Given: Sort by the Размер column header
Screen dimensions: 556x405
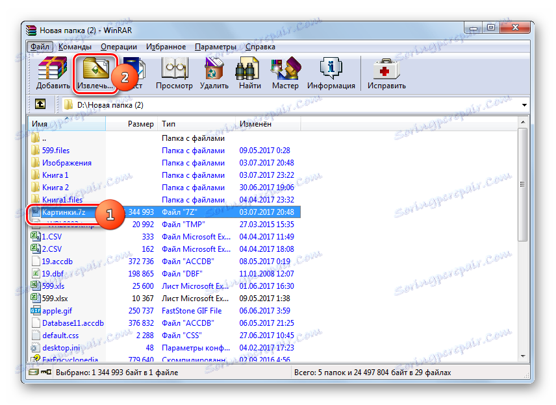Looking at the screenshot, I should 132,124.
